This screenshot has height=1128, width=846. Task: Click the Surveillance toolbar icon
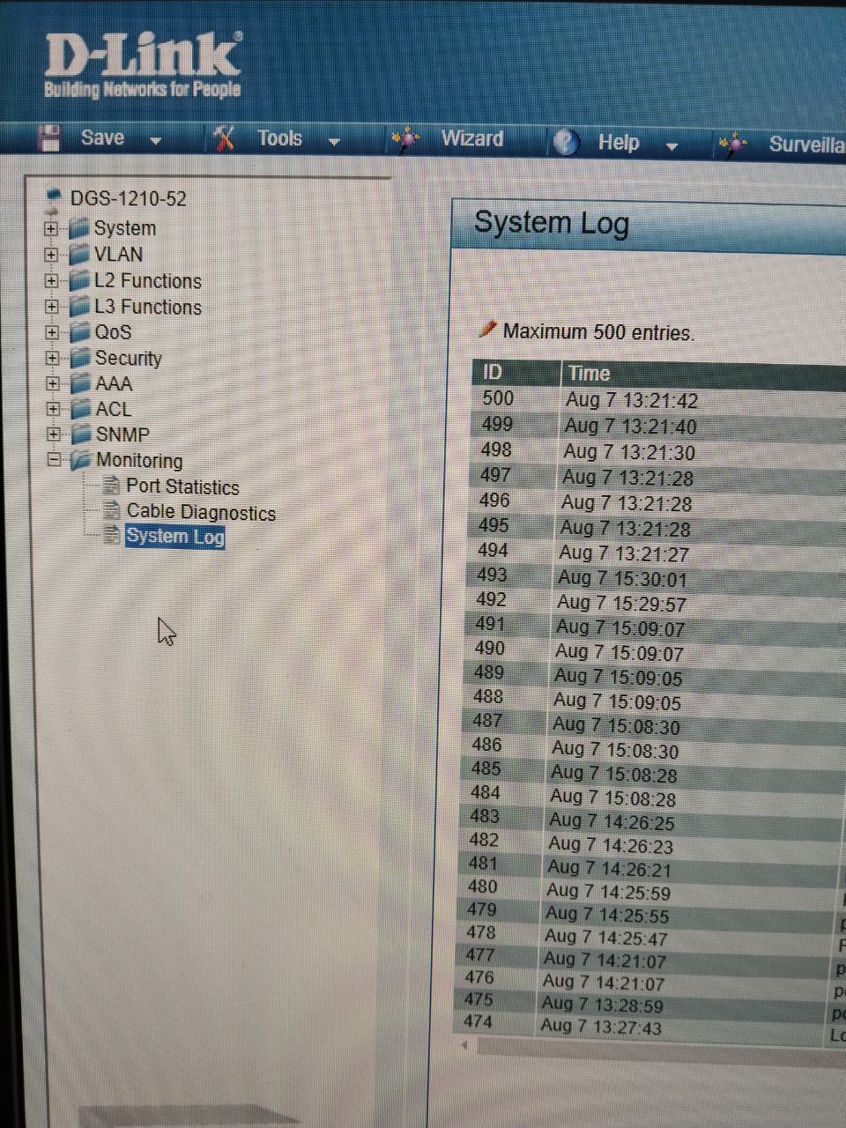click(733, 144)
